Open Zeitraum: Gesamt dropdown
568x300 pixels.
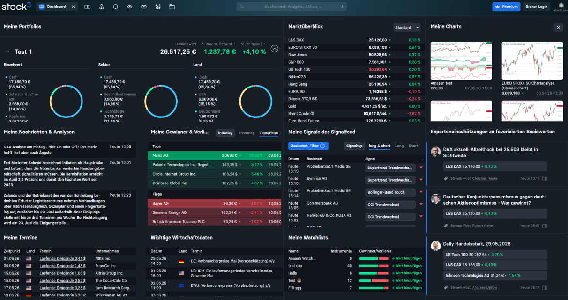pos(218,44)
